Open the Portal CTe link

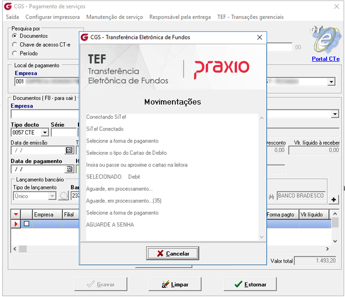tap(326, 59)
